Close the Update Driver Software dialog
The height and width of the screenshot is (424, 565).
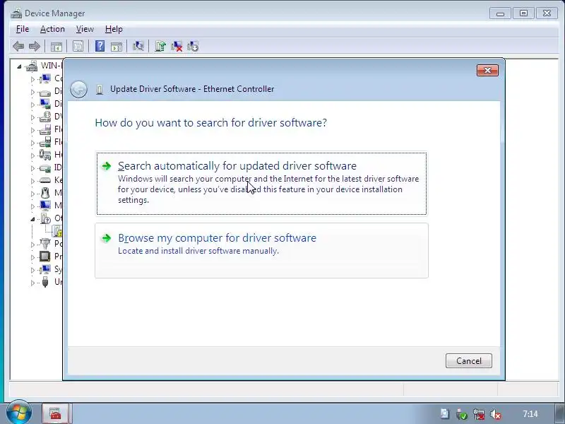coord(487,70)
